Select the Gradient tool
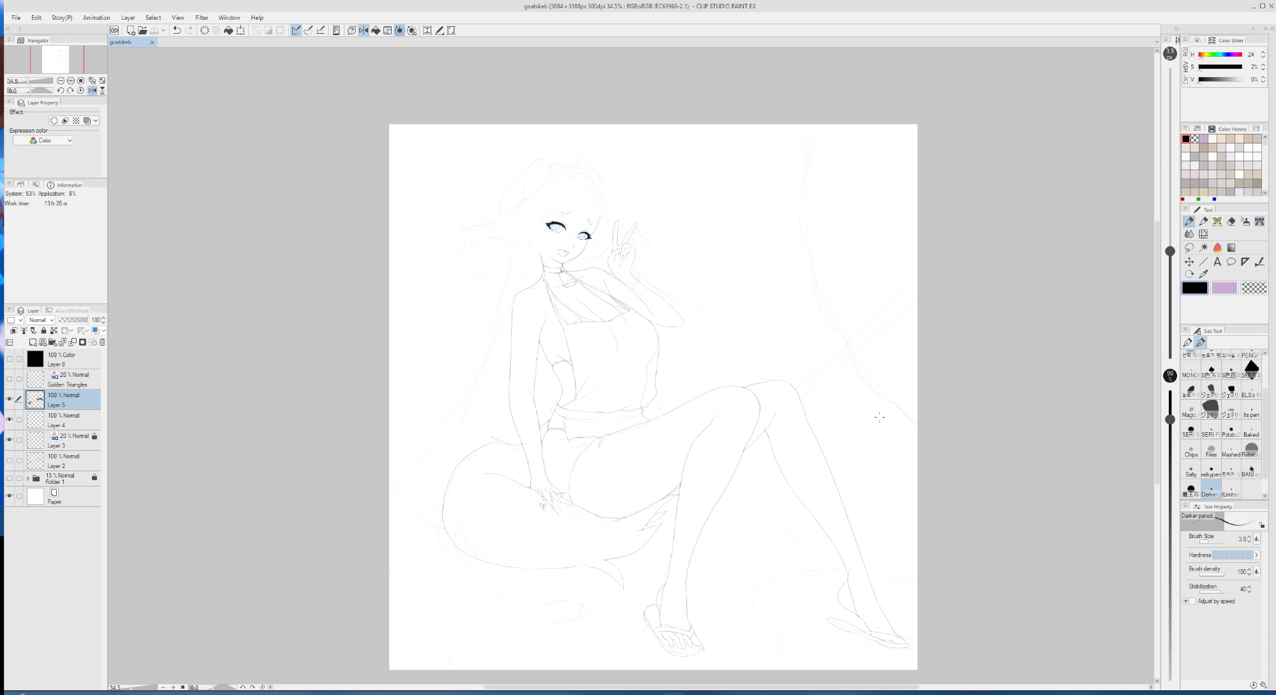The width and height of the screenshot is (1276, 695). [x=1231, y=247]
